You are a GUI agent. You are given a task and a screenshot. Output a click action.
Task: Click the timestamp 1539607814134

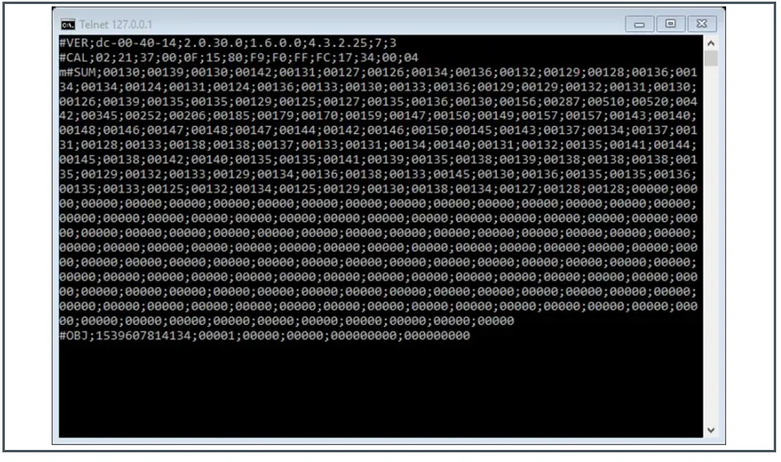144,335
